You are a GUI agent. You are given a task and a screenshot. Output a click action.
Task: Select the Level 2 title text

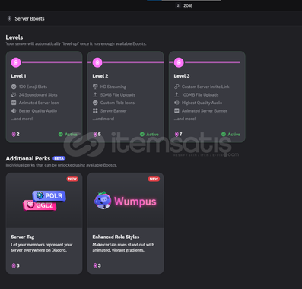100,76
